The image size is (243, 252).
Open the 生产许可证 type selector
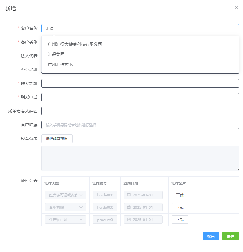65,220
